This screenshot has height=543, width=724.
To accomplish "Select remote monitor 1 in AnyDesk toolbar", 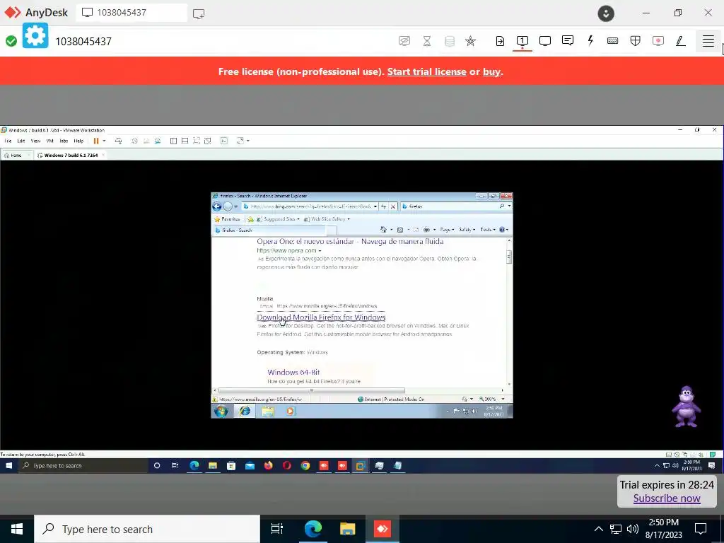I will click(x=522, y=40).
